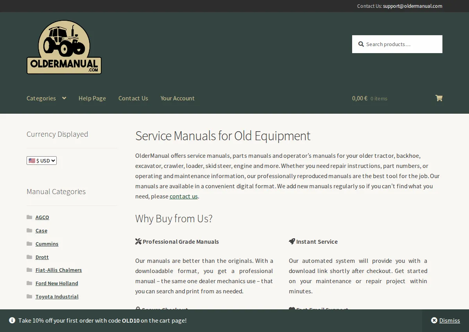Click the folder icon beside AGCO
The image size is (469, 332).
click(29, 217)
